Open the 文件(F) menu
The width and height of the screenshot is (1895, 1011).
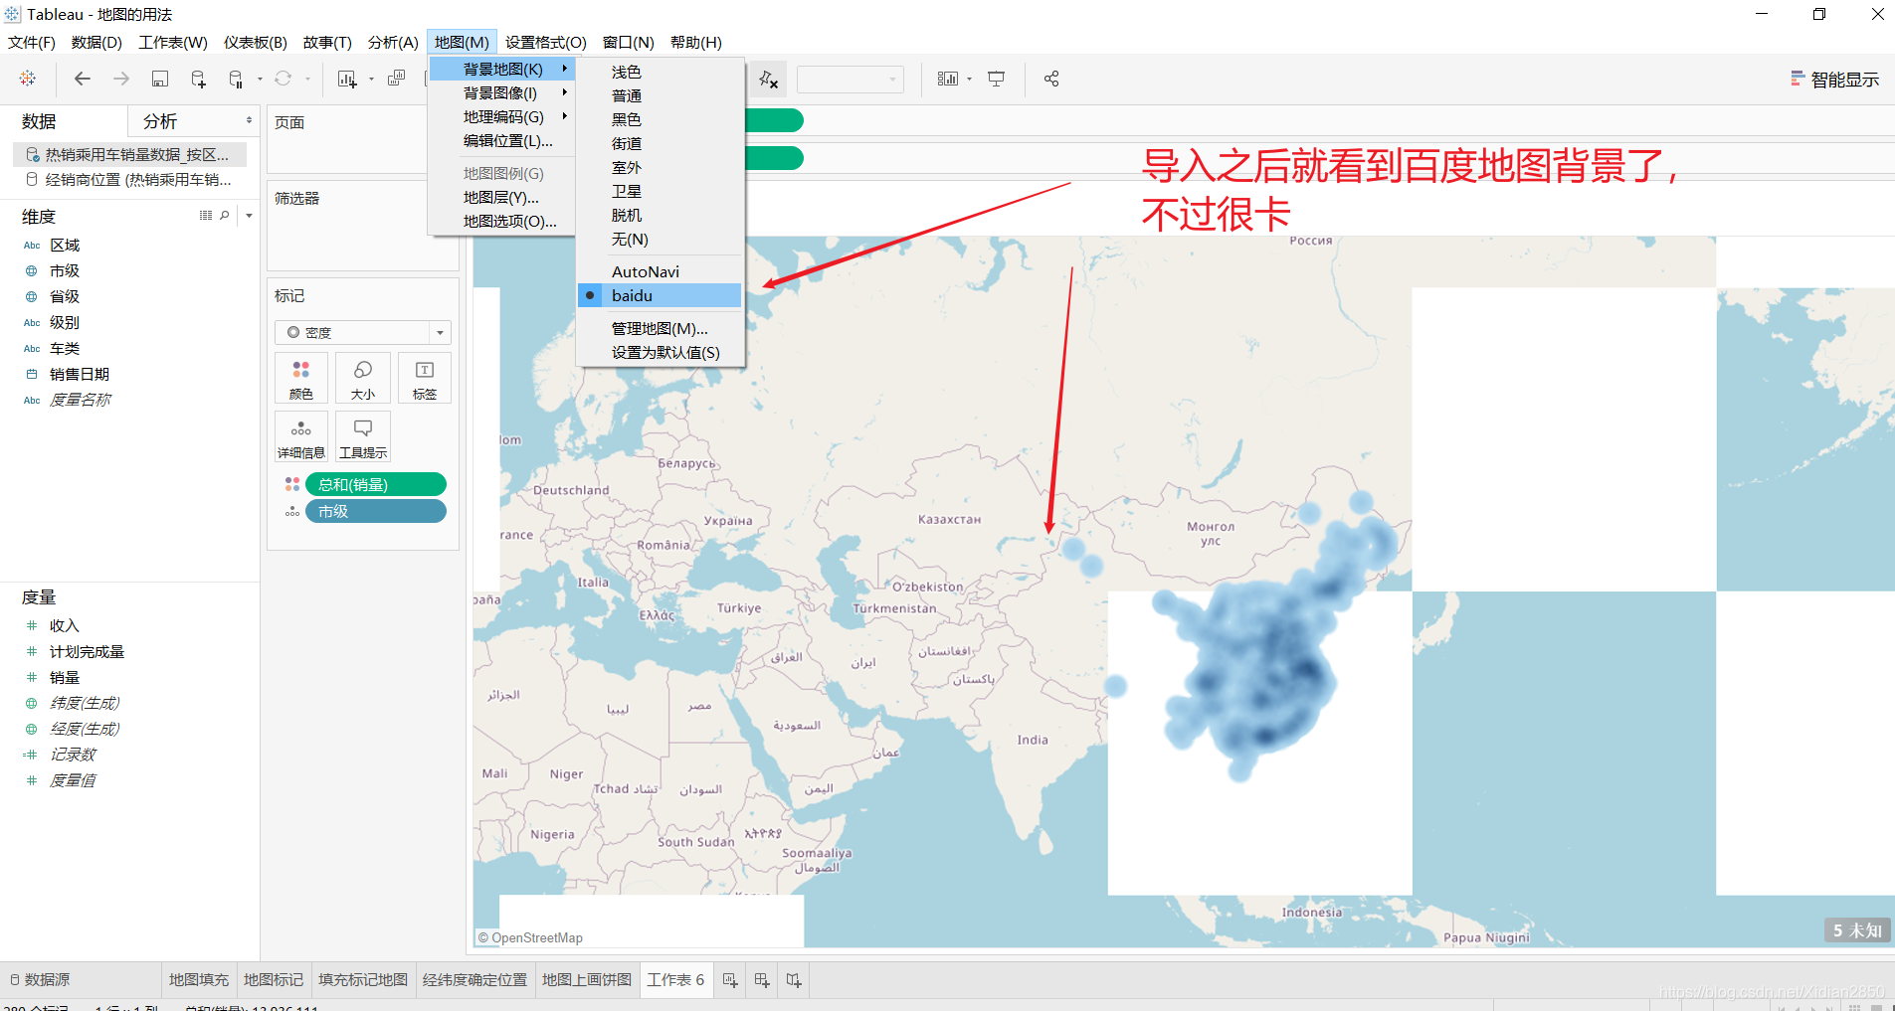tap(32, 42)
